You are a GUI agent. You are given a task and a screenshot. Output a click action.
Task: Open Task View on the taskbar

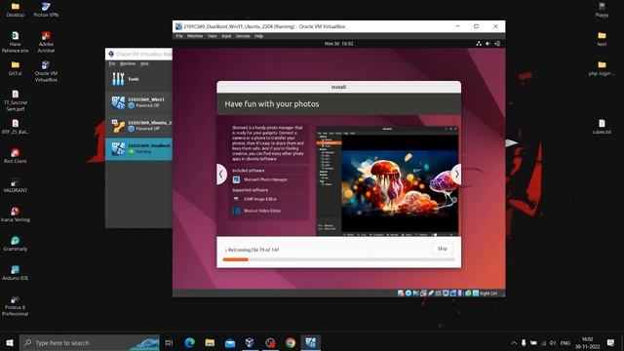[x=169, y=342]
